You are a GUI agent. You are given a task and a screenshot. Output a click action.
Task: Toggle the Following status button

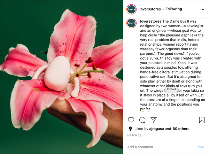[x=174, y=9]
